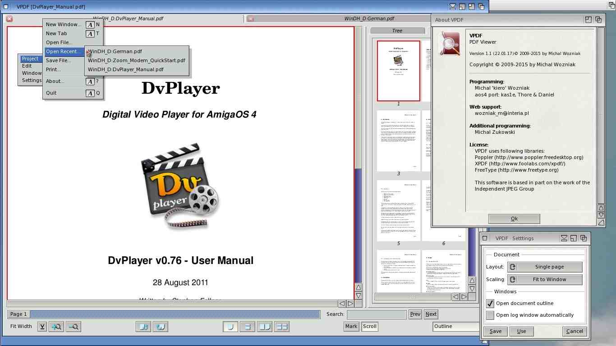Viewport: 616px width, 346px height.
Task: Open the Fit Width zoom dropdown
Action: pos(42,327)
